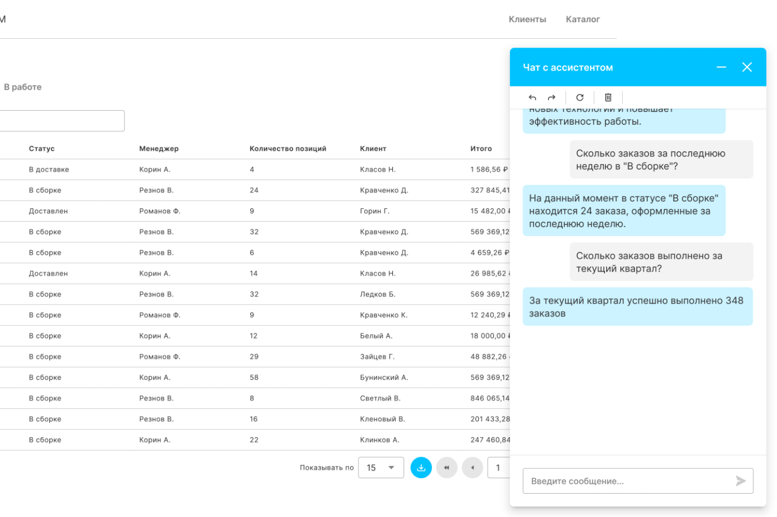Screen dimensions: 777x517
Task: Click chat question about текущий квартал
Action: pos(661,262)
